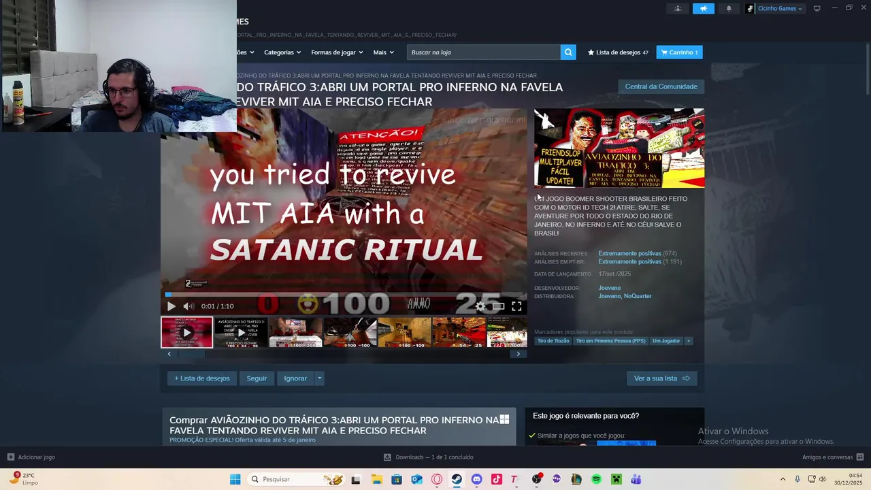
Task: Open the Cicinho Games account dropdown
Action: pyautogui.click(x=780, y=8)
